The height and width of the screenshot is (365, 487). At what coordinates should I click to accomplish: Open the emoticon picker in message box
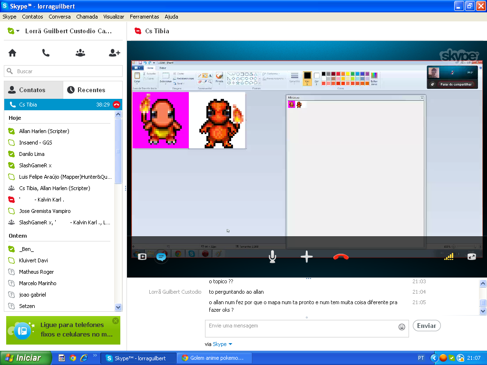click(x=401, y=327)
